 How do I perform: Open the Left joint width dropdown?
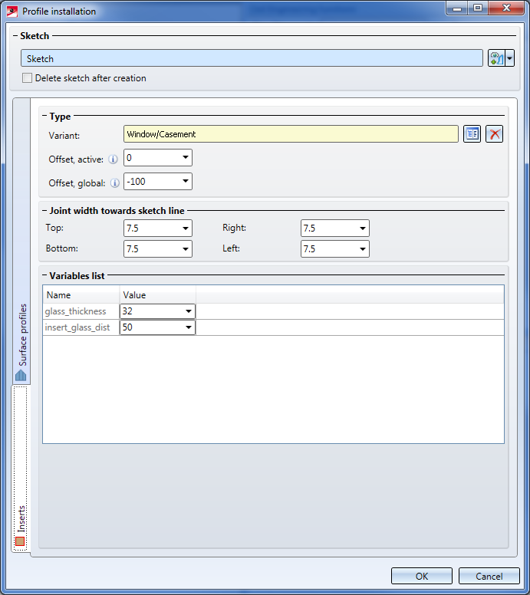pyautogui.click(x=363, y=249)
